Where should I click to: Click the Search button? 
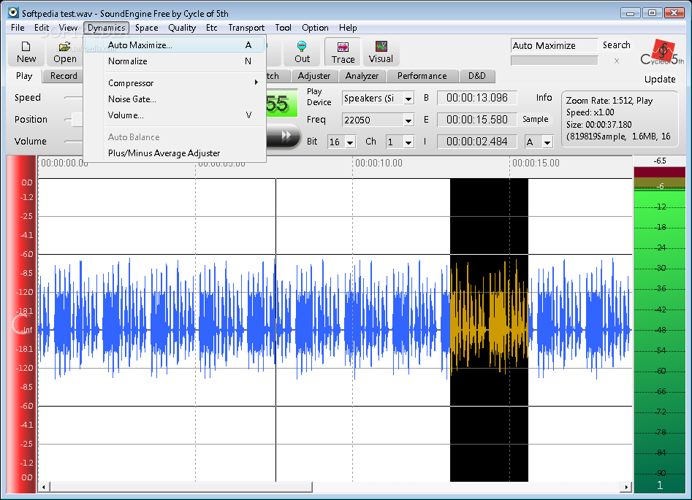pos(617,45)
